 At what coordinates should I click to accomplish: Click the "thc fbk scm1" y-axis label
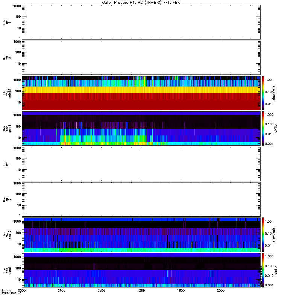[7, 270]
